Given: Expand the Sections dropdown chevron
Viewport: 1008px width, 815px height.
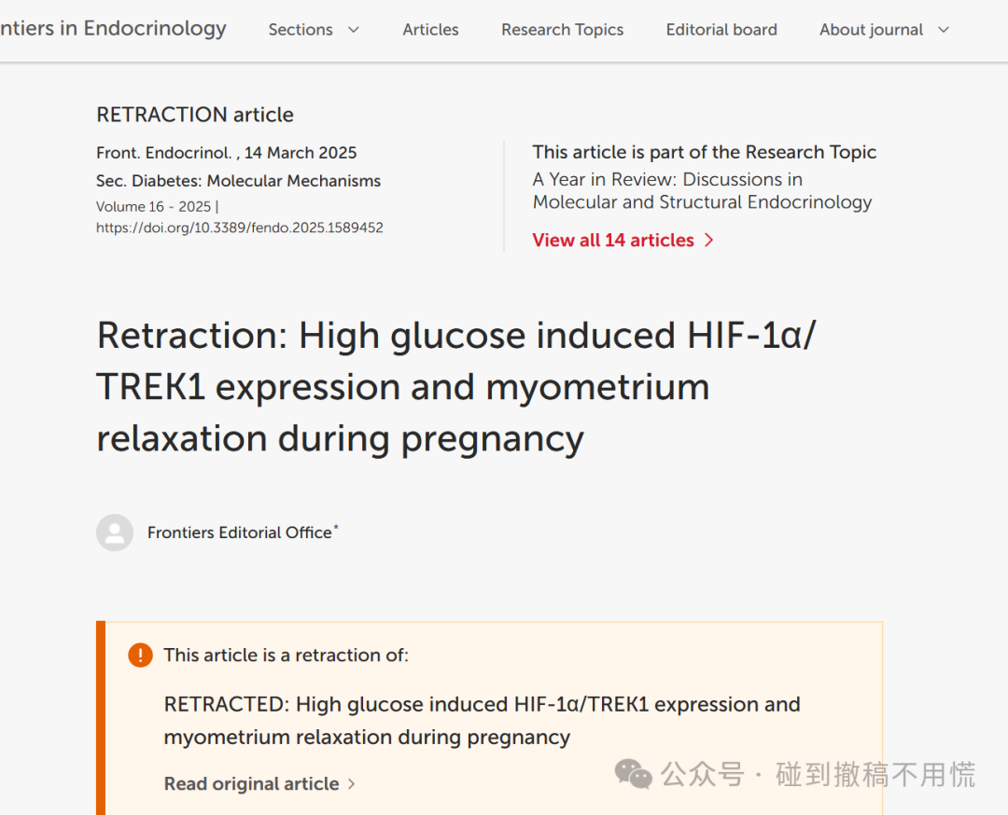Looking at the screenshot, I should pyautogui.click(x=353, y=30).
